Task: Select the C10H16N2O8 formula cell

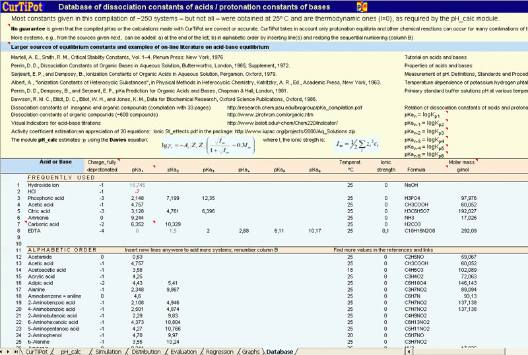Action: (x=420, y=231)
